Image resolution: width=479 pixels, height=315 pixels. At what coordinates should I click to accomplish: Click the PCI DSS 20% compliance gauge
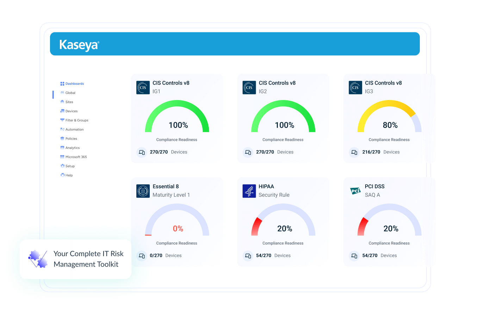[390, 220]
